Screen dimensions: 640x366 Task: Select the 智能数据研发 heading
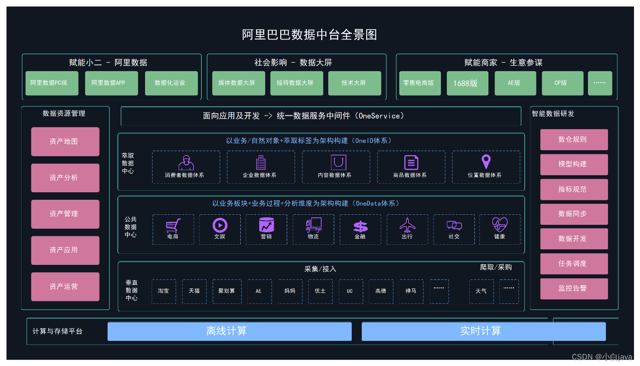[x=553, y=114]
